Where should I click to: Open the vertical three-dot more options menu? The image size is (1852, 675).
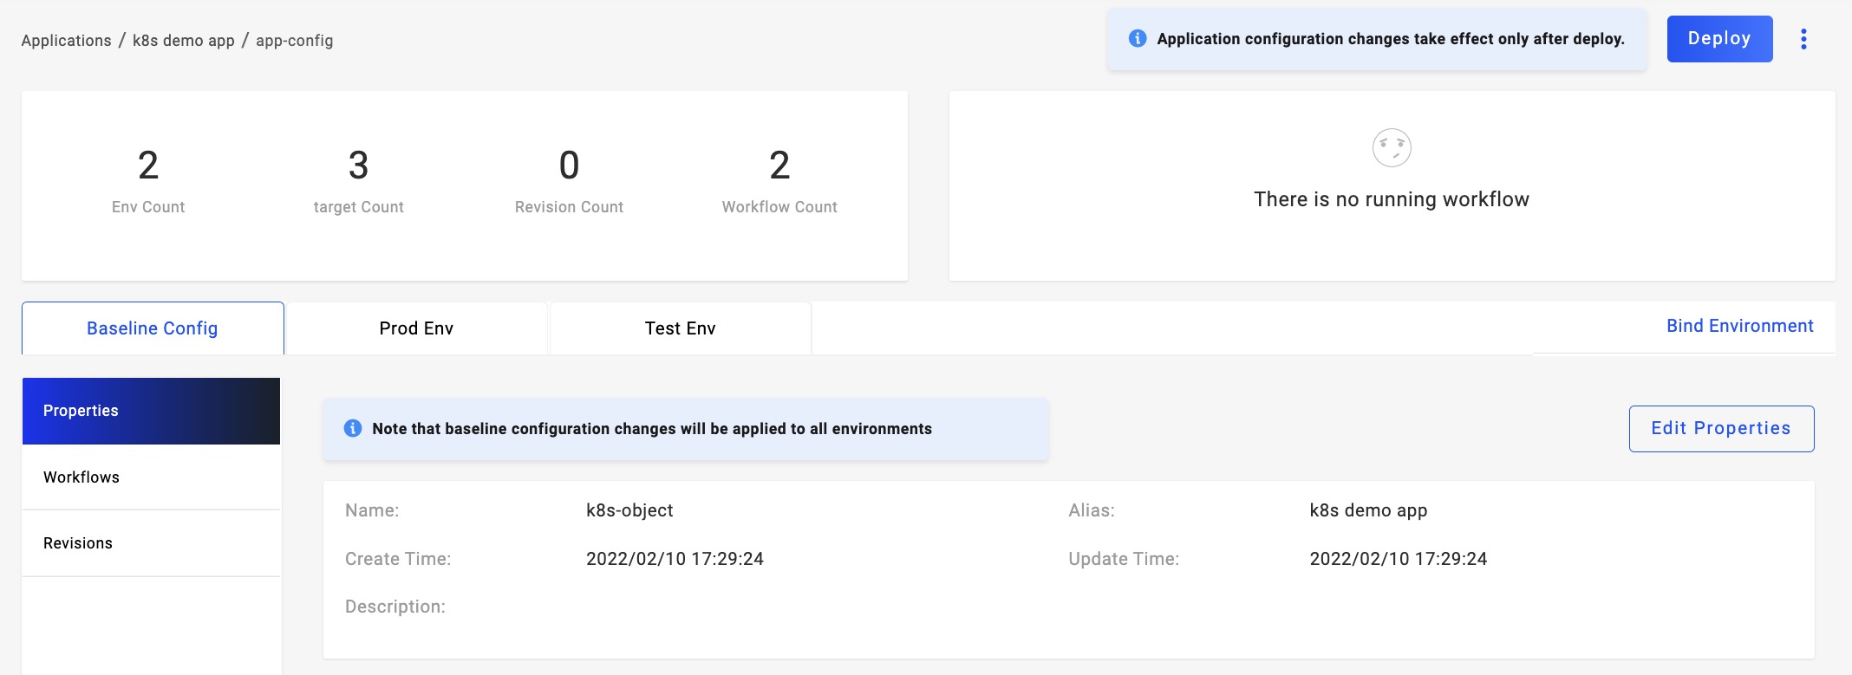(1803, 39)
